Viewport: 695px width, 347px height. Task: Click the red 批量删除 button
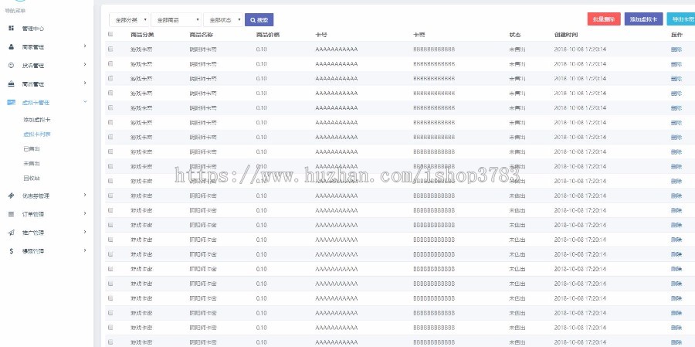coord(604,19)
